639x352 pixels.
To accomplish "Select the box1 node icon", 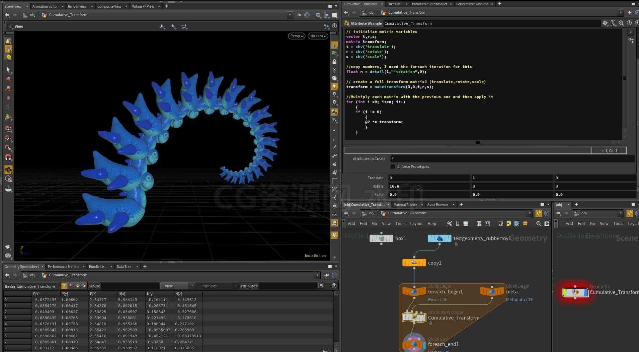I will [x=381, y=238].
